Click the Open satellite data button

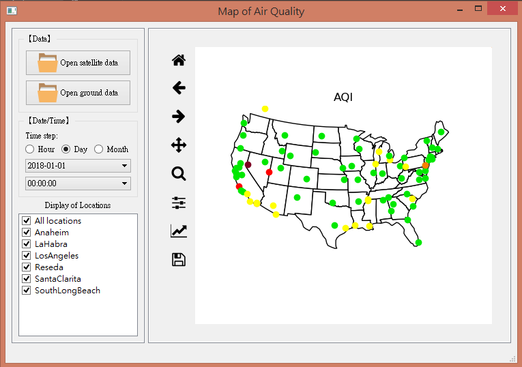(x=78, y=63)
